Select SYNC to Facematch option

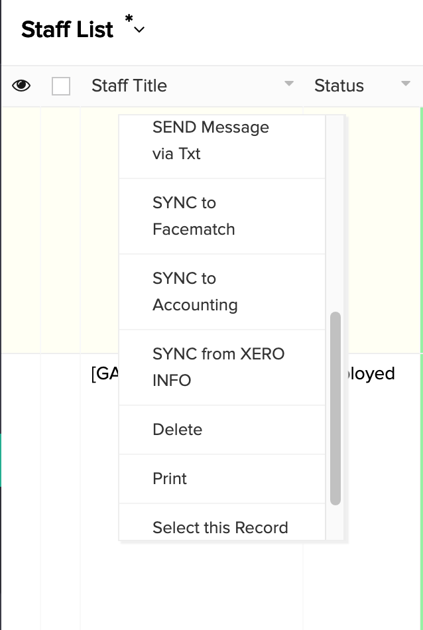pyautogui.click(x=194, y=216)
